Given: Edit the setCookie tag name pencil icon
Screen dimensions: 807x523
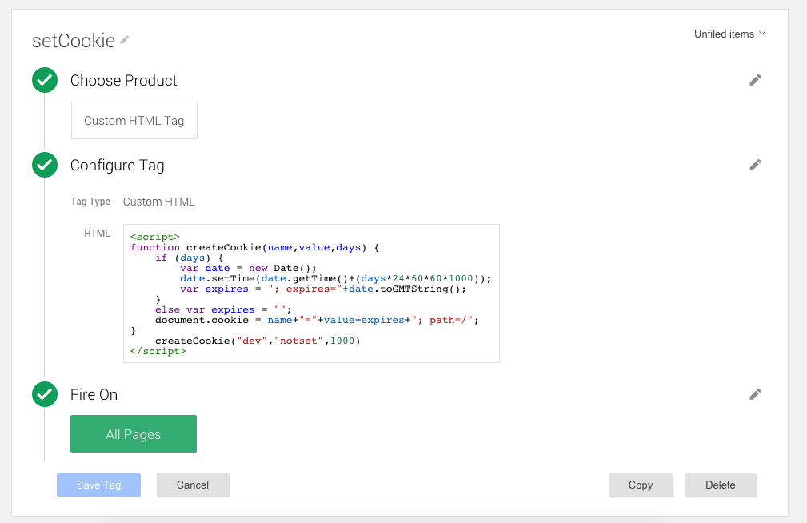Looking at the screenshot, I should pos(125,40).
